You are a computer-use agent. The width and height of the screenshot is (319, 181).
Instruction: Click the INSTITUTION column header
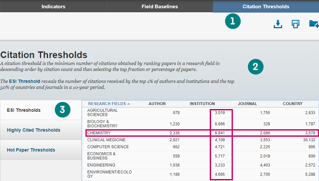tap(202, 104)
